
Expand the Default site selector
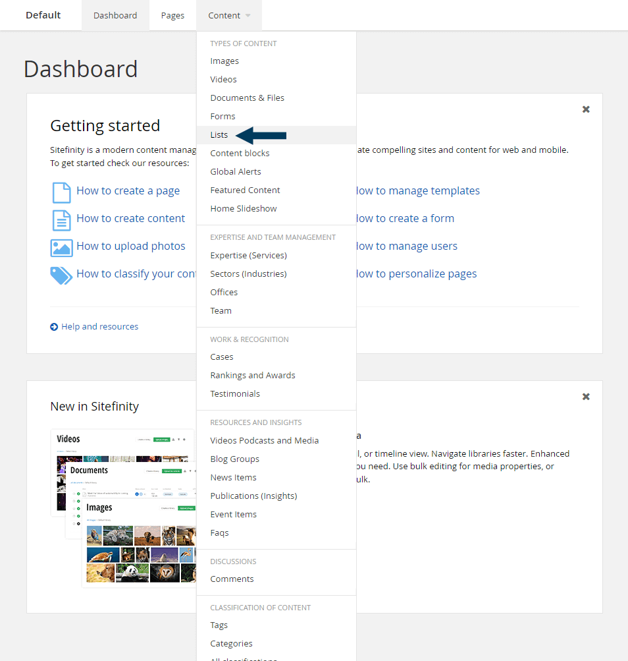(43, 14)
